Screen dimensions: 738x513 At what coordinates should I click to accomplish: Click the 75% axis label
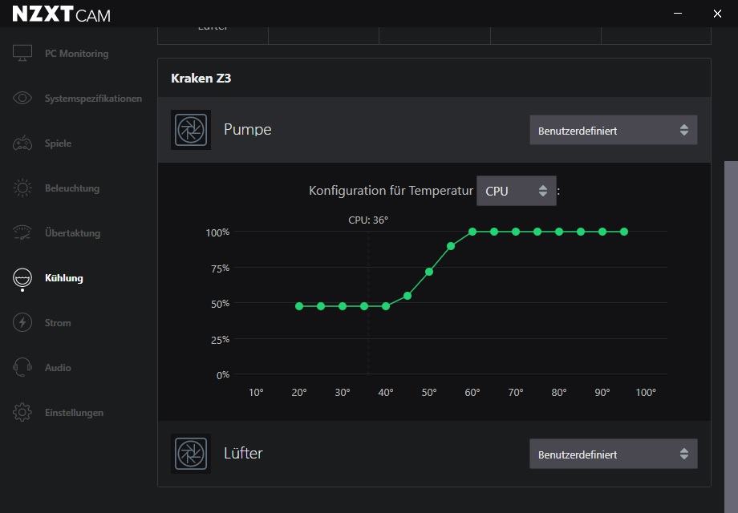pos(220,268)
